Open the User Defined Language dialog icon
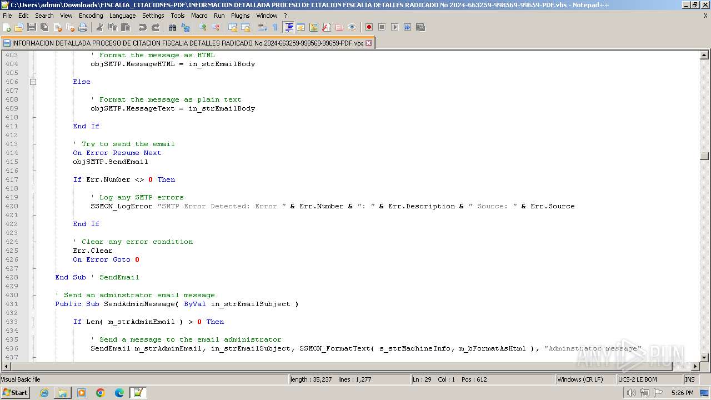The image size is (711, 400). tap(301, 27)
